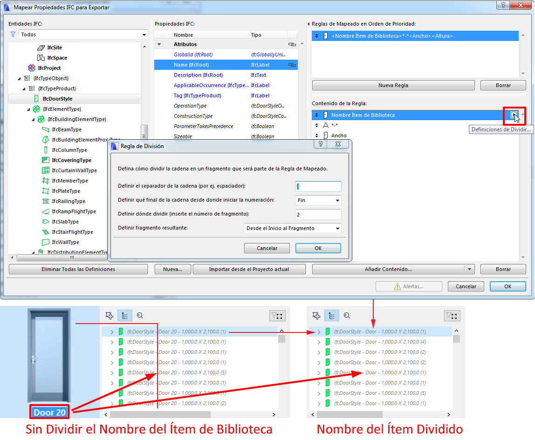This screenshot has height=440, width=535.
Task: Click Nueva Regla button
Action: coord(393,85)
